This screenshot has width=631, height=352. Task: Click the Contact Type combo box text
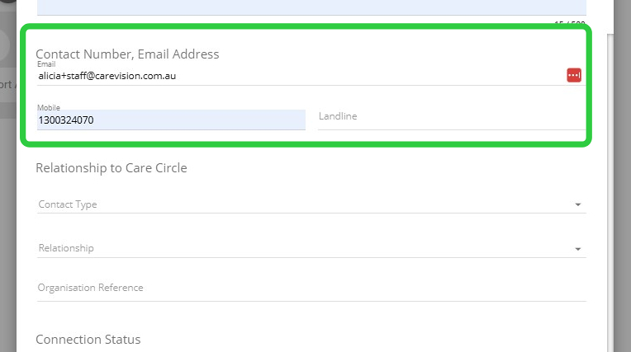tap(68, 204)
